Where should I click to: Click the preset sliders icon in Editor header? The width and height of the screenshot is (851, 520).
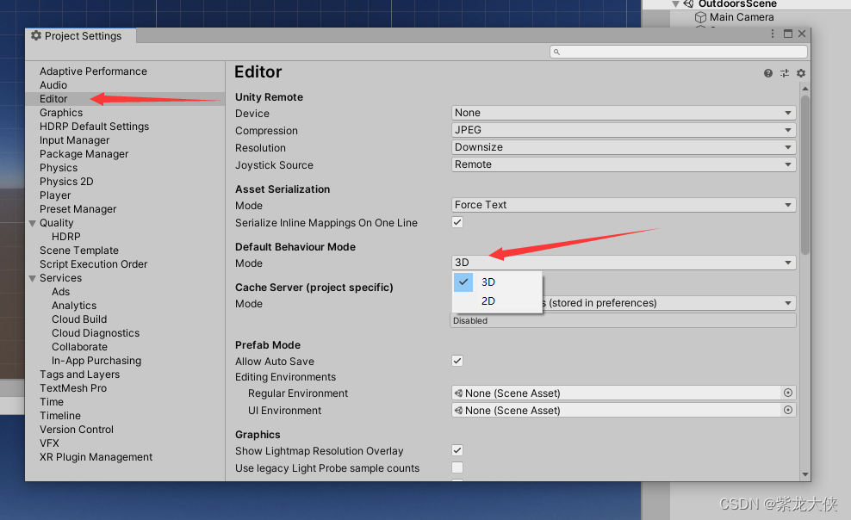coord(785,73)
